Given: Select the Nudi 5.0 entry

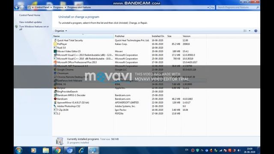Looking at the screenshot, I should coord(129,47).
